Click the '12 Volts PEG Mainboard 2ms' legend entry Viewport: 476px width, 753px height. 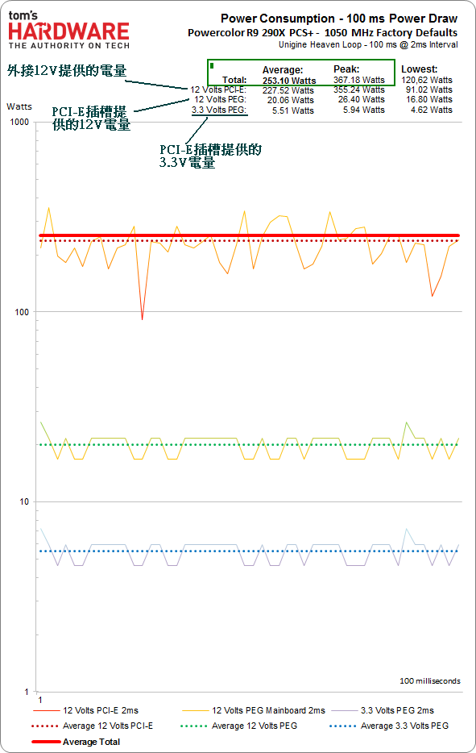tap(254, 710)
